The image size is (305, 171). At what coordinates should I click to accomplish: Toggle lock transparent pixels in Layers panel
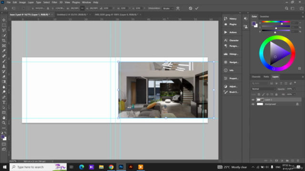click(x=259, y=95)
